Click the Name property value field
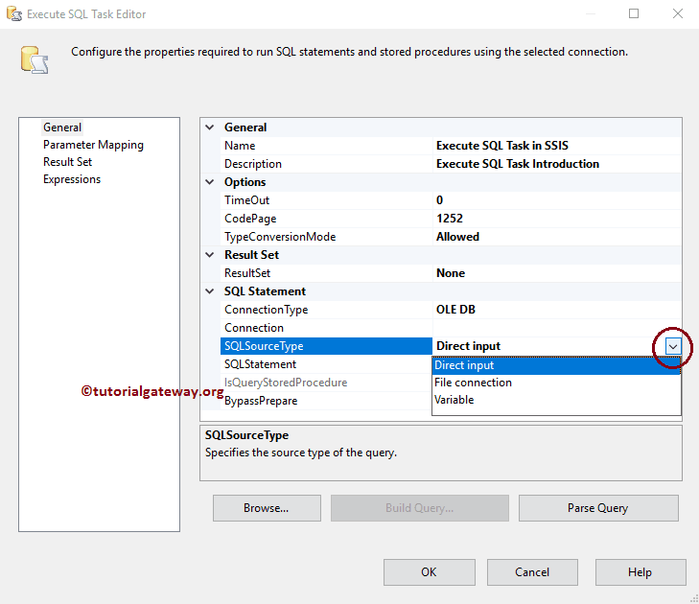The image size is (699, 604). pos(556,146)
